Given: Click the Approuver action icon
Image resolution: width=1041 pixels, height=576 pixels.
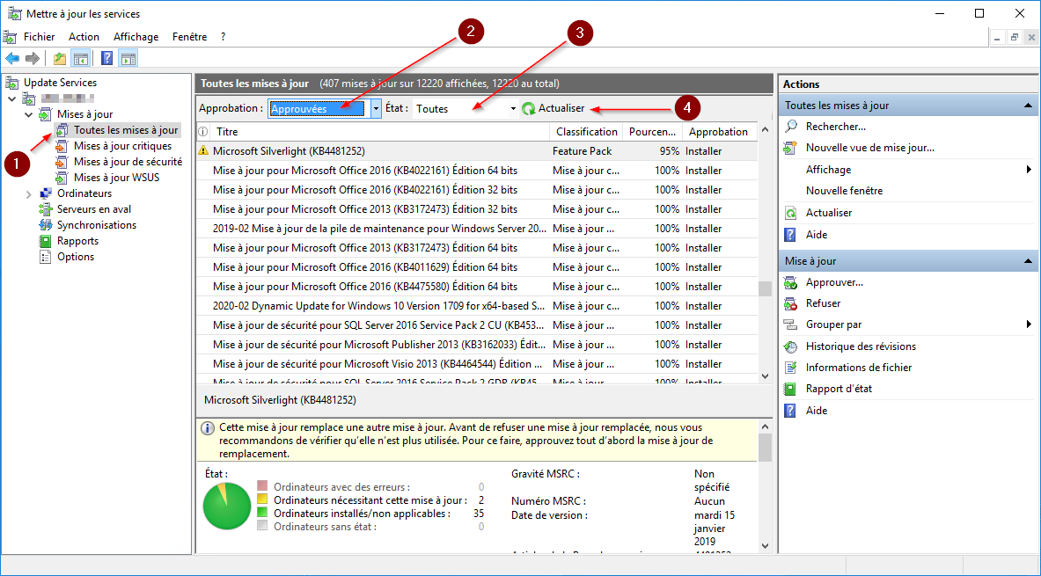Looking at the screenshot, I should click(x=790, y=282).
